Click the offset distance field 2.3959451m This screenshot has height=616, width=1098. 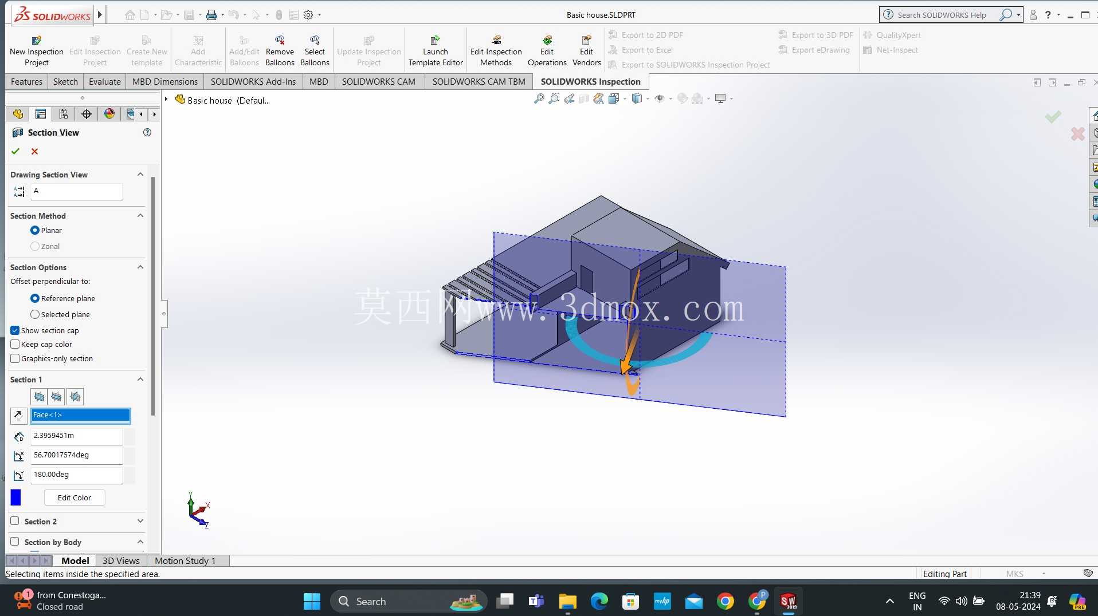pyautogui.click(x=77, y=436)
